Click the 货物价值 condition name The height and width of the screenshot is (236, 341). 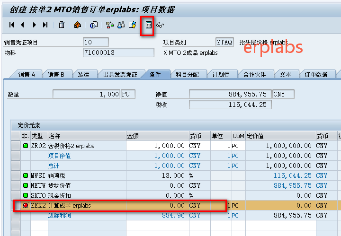[x=59, y=185]
